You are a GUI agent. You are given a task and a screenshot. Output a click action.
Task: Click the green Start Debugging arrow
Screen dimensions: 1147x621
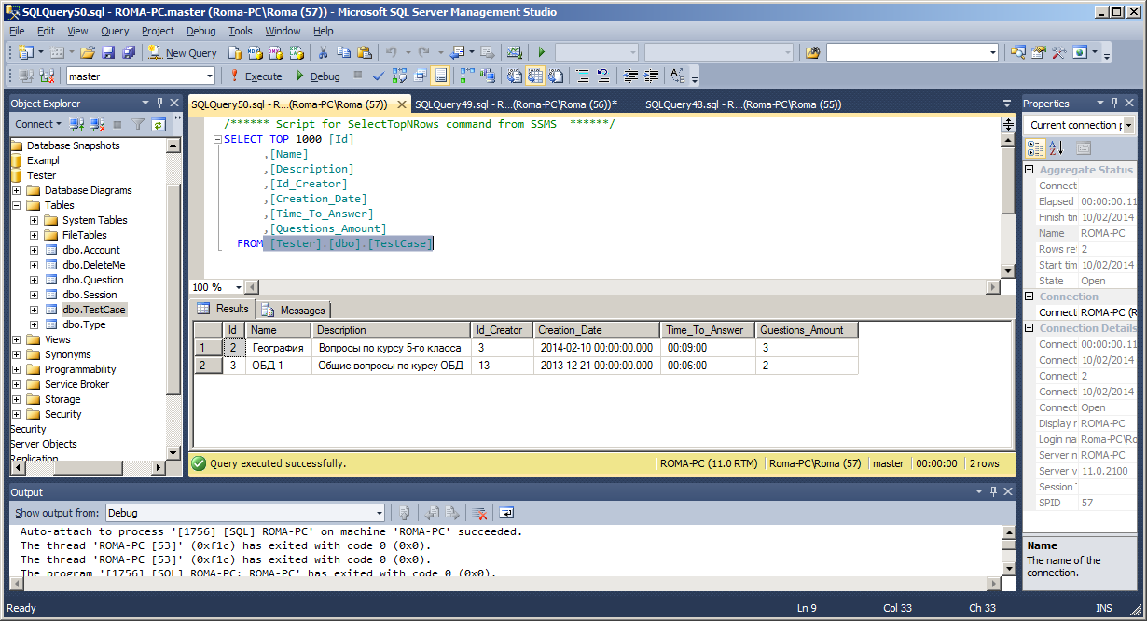tap(541, 53)
